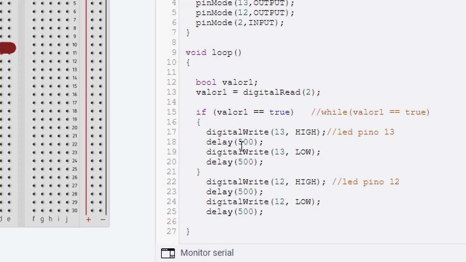This screenshot has height=262, width=466.
Task: Open the Monitor serial panel icon
Action: pos(168,253)
